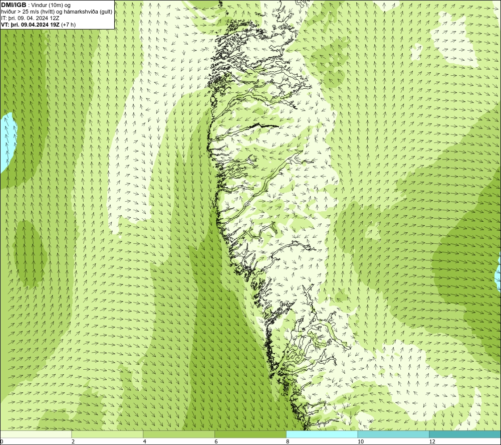This screenshot has height=445, width=501.
Task: Click the DMI/IGB title text
Action: pyautogui.click(x=14, y=5)
